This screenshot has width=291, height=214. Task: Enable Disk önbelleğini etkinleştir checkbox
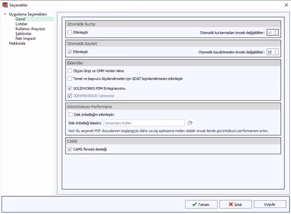tap(70, 115)
